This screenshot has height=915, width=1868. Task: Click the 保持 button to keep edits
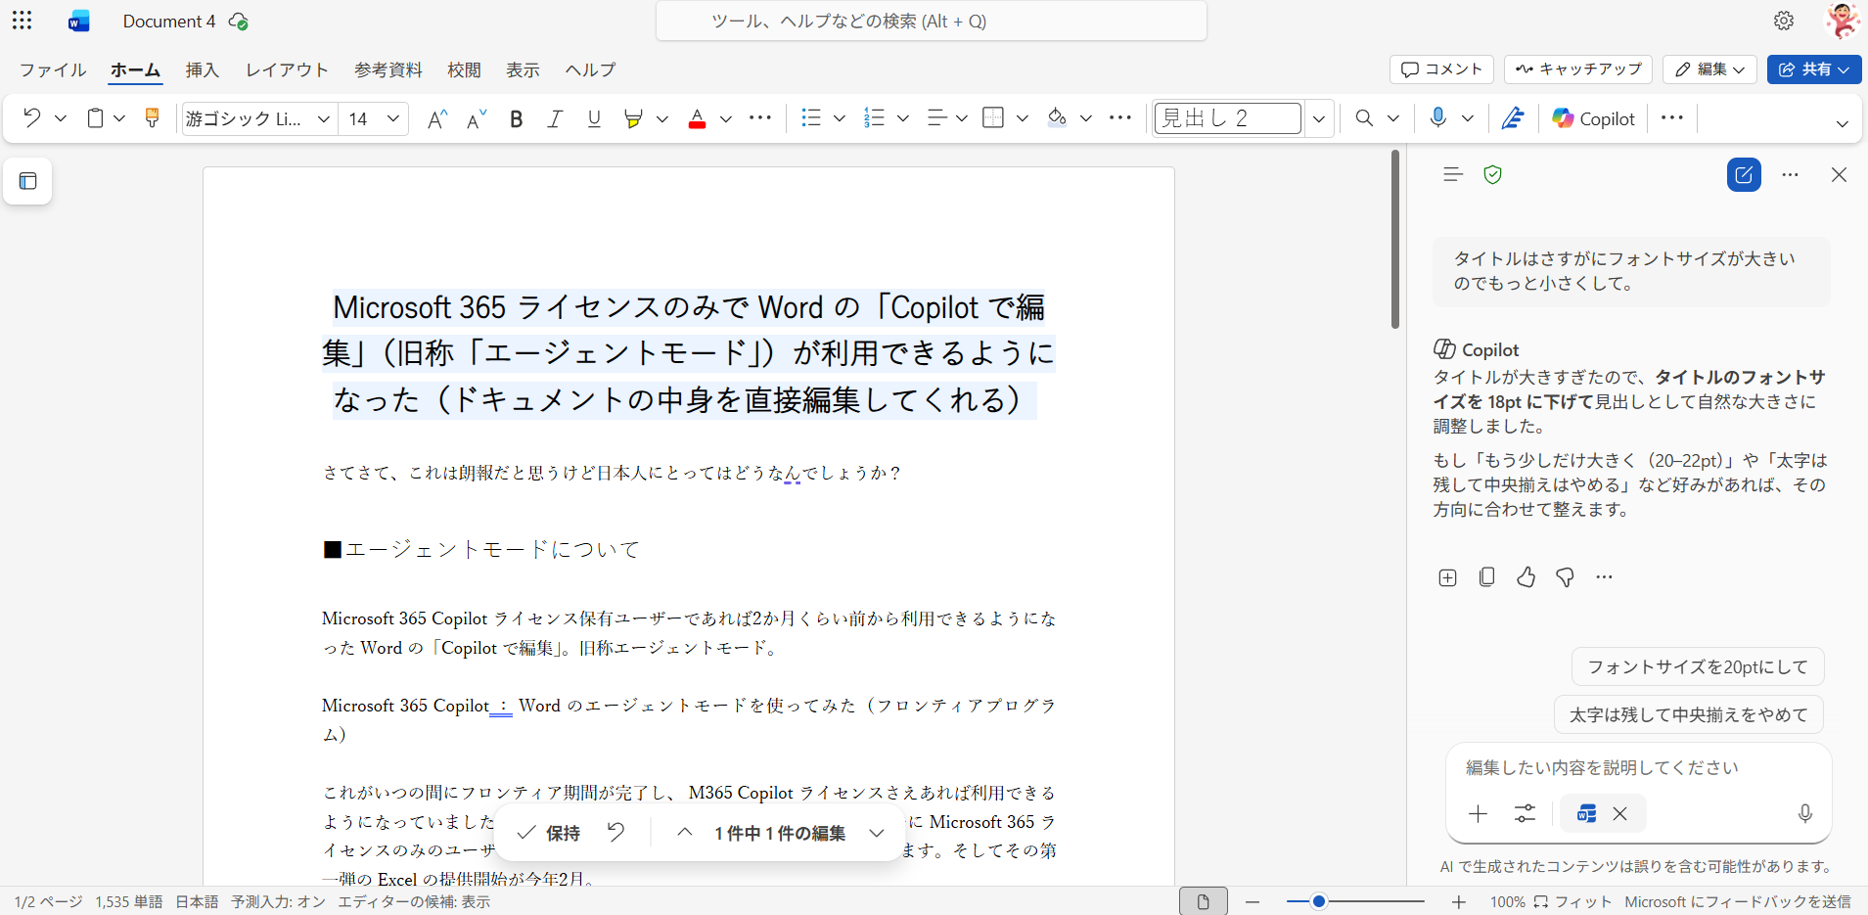pos(549,833)
